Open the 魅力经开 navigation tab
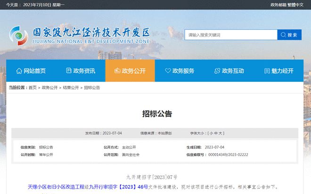Viewport: 311px width, 194px height. 279,70
